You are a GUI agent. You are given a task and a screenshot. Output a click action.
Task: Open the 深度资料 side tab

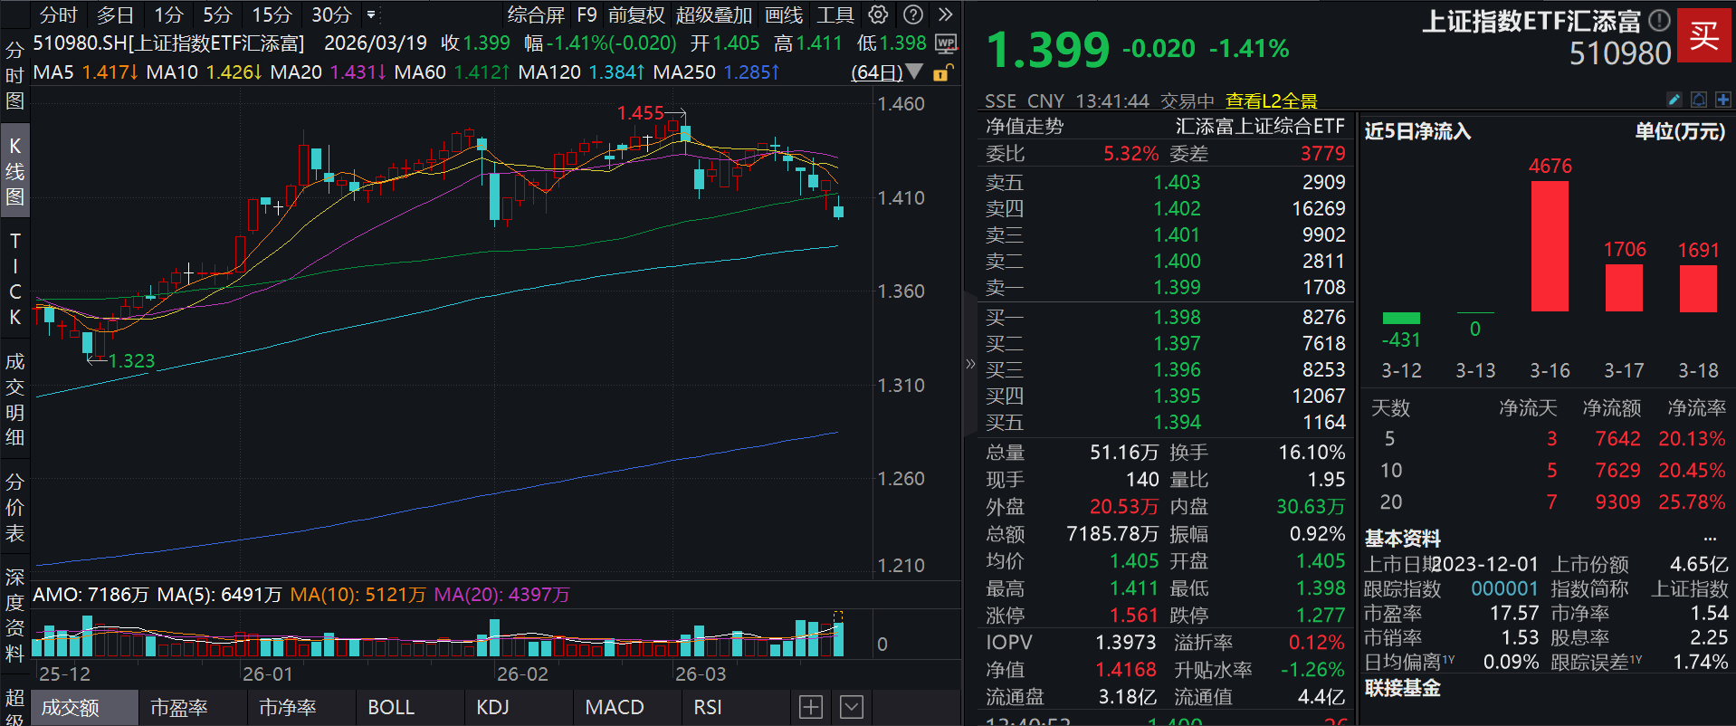[x=14, y=615]
